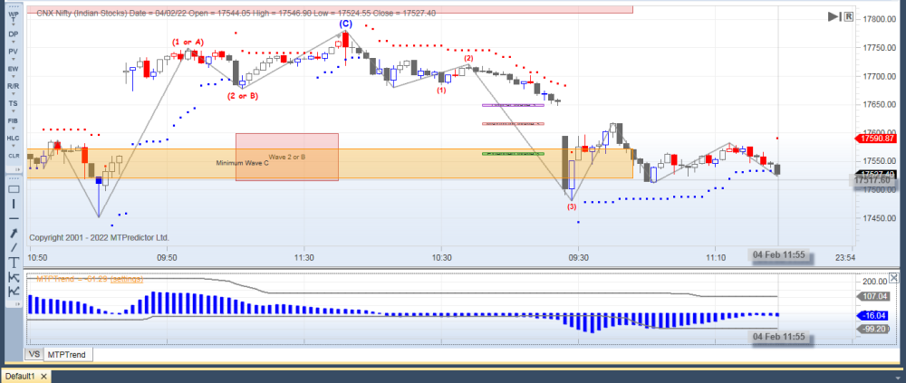Choose the EW Elliott Wave tool
The image size is (906, 383).
(x=13, y=68)
